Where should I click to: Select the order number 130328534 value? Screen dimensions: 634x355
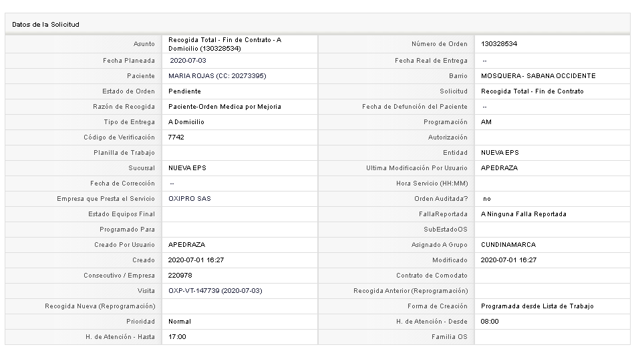point(499,44)
